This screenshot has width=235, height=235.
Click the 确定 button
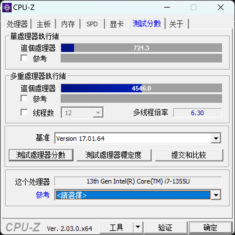point(211,227)
